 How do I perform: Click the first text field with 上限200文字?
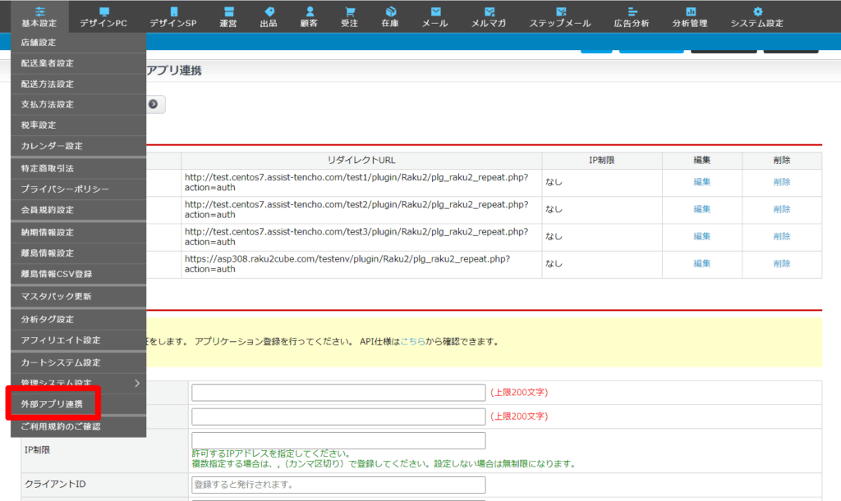click(338, 393)
